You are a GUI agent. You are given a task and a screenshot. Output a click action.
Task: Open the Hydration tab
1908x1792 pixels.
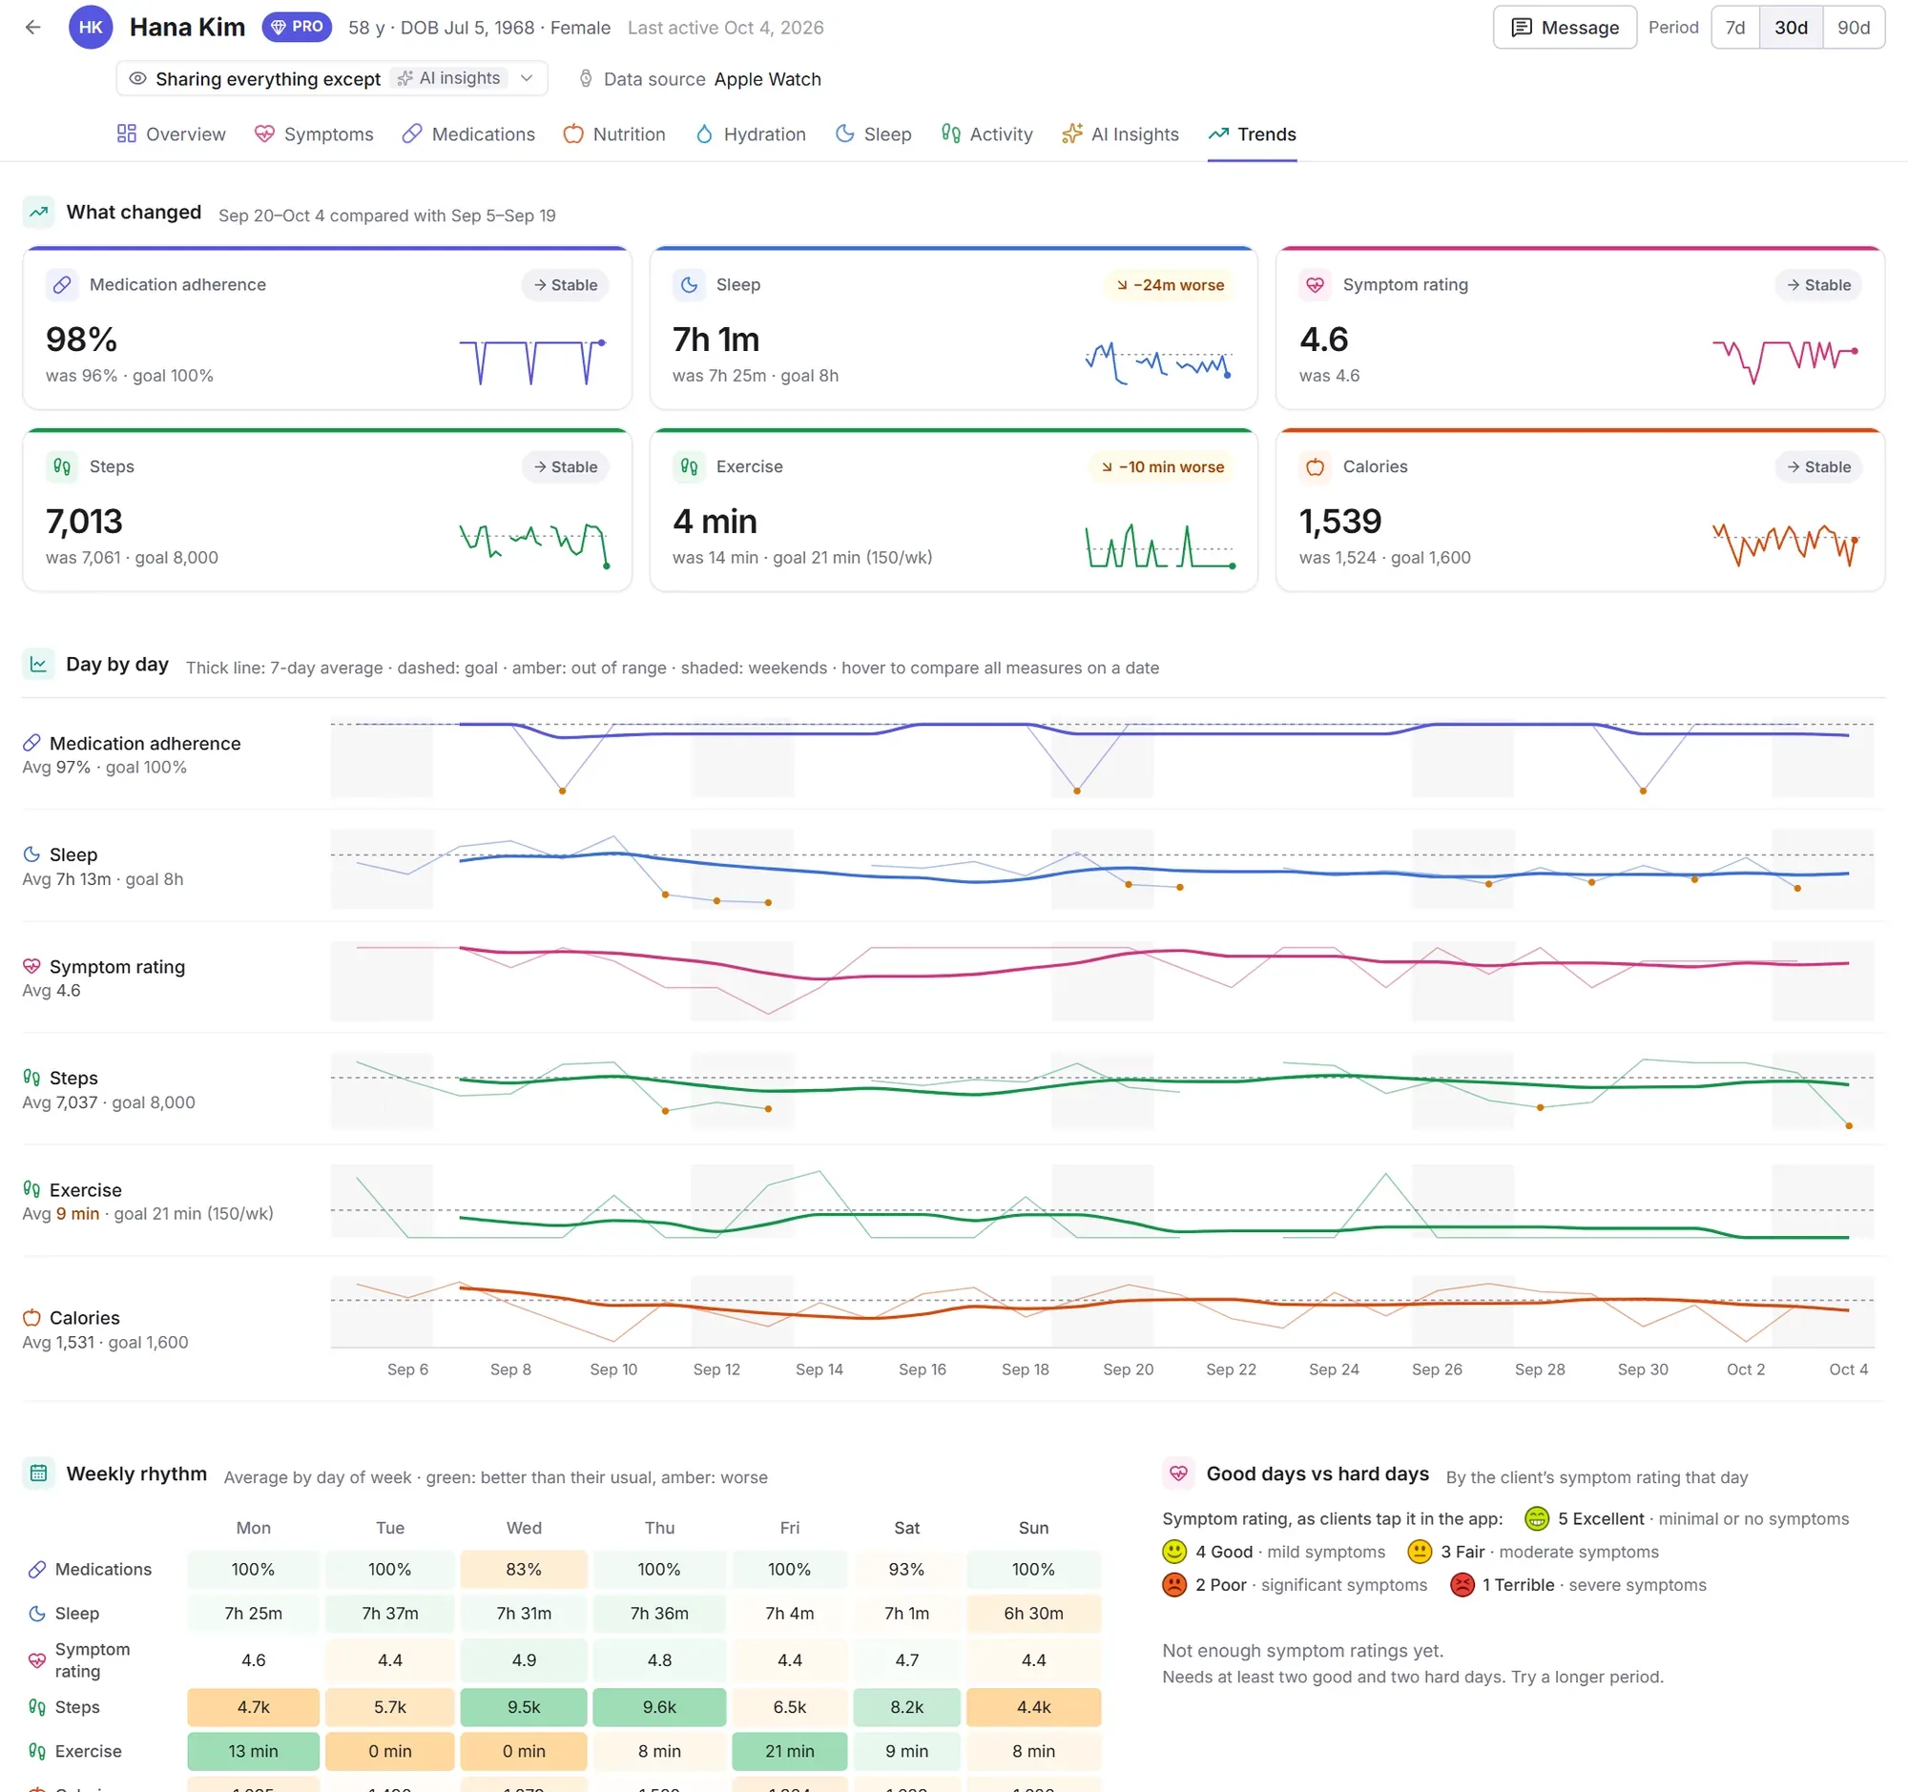tap(751, 134)
